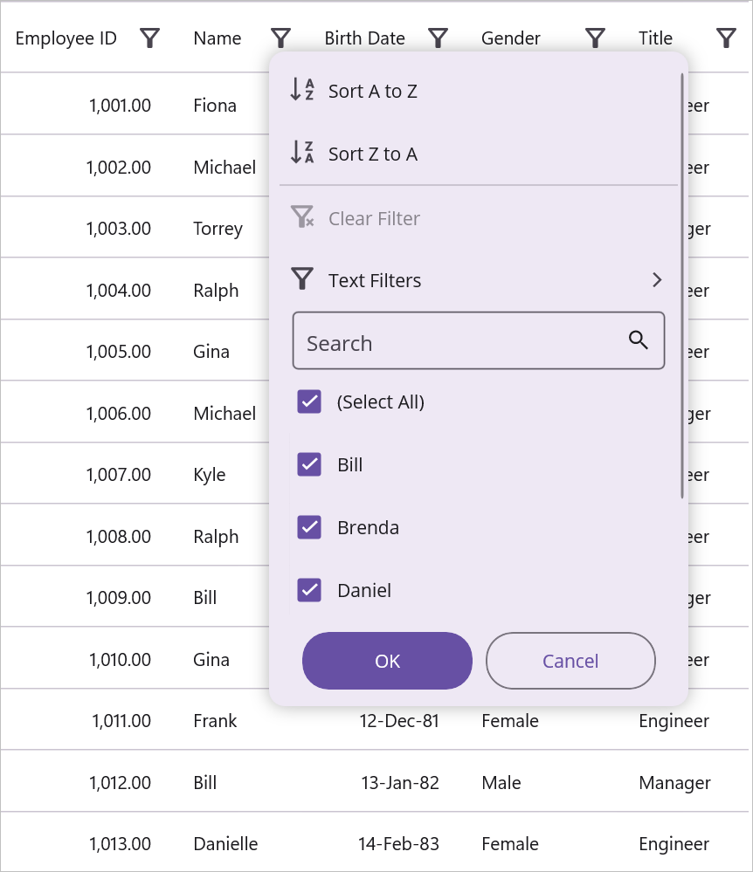This screenshot has height=872, width=753.
Task: Toggle the (Select All) checkbox
Action: pos(309,402)
